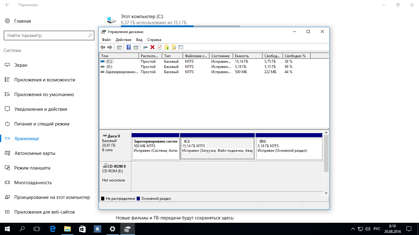Click the checklist settings icon in the toolbar
Screen dimensions: 419x235
click(x=181, y=47)
